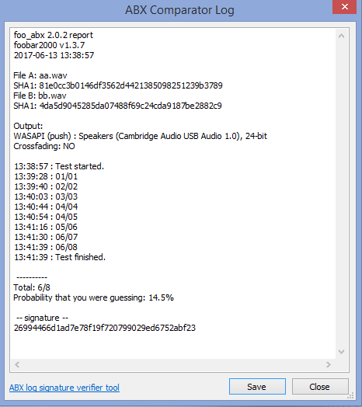Click the 'Crossfading: NO' line
This screenshot has width=362, height=407.
click(x=44, y=146)
